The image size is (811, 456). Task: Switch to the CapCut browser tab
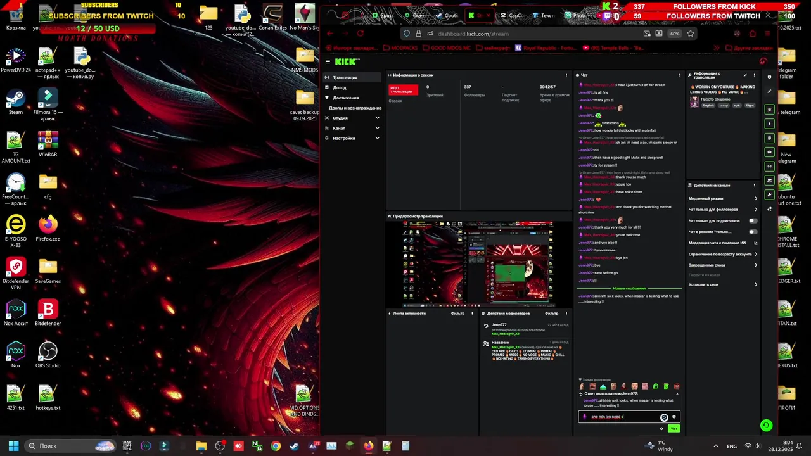(x=513, y=15)
